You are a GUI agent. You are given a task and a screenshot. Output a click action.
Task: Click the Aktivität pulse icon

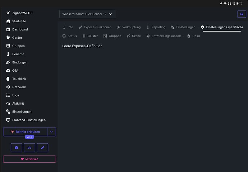click(x=8, y=104)
